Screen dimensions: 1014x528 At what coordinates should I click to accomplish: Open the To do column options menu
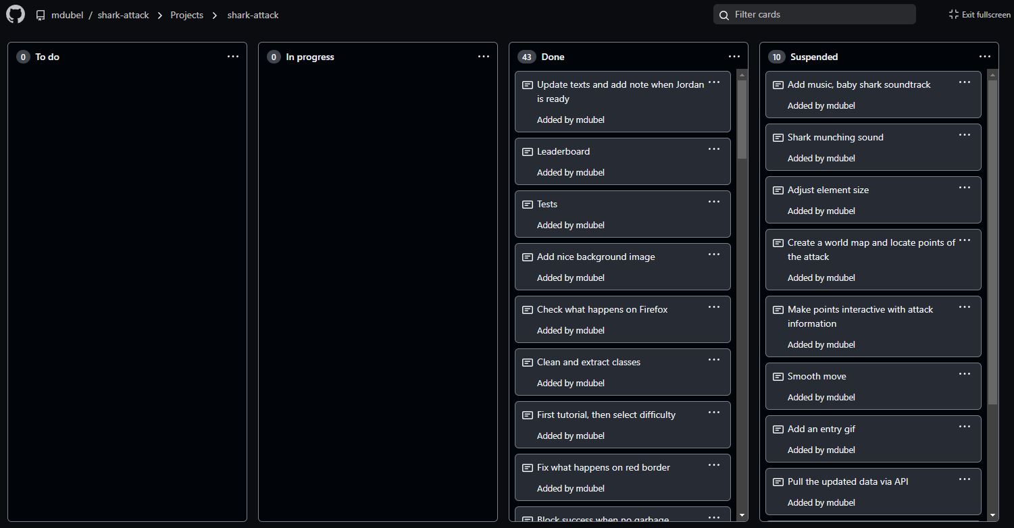click(233, 57)
